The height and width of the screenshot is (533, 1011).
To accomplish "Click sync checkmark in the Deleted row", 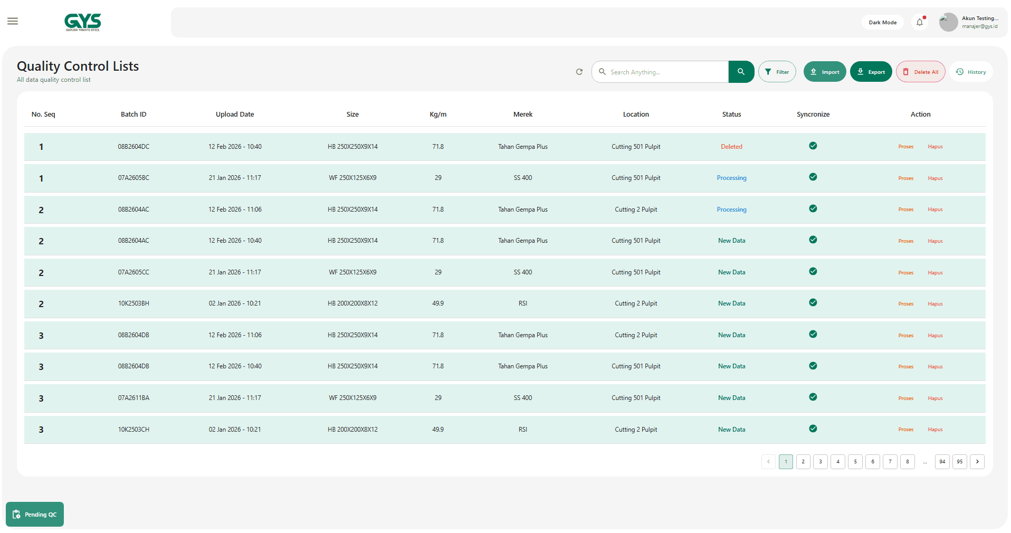I will click(x=813, y=146).
